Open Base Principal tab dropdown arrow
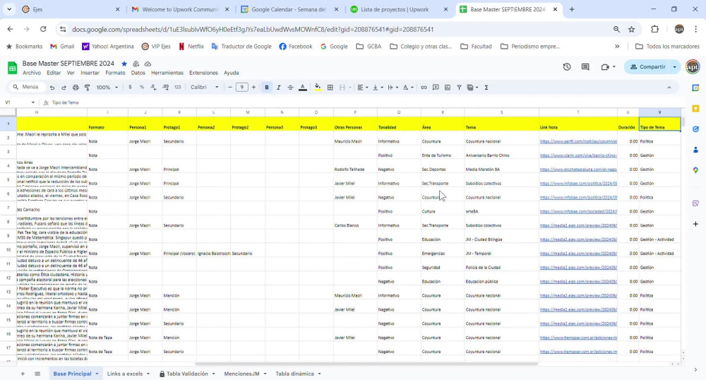Screen dimensions: 706x380 (97, 374)
